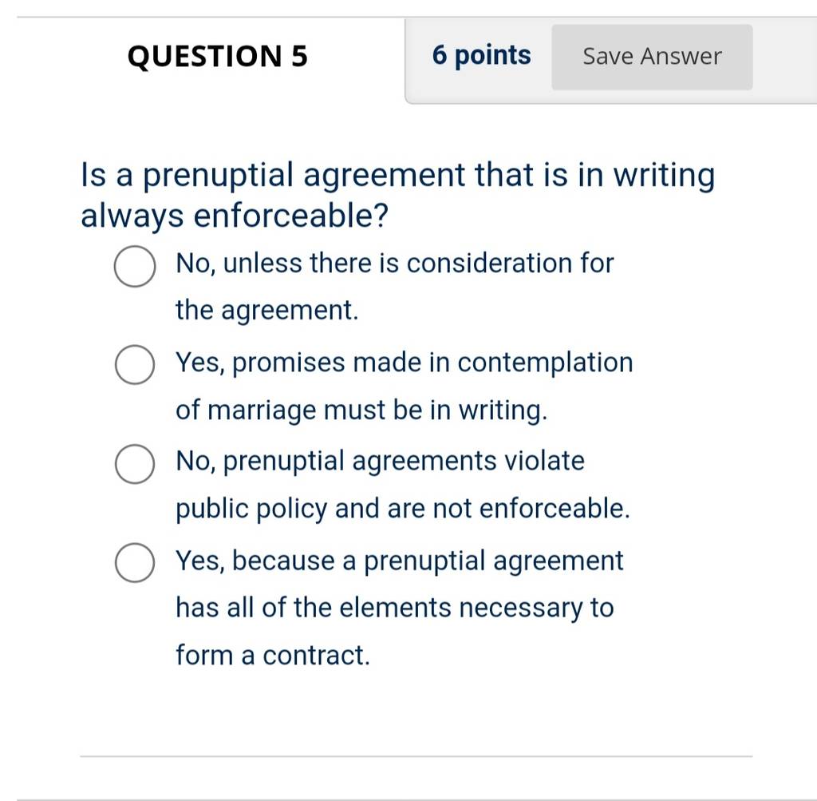Click the label 'No, unless there is consideration for'
Viewport: 817px width, 801px height.
point(395,263)
